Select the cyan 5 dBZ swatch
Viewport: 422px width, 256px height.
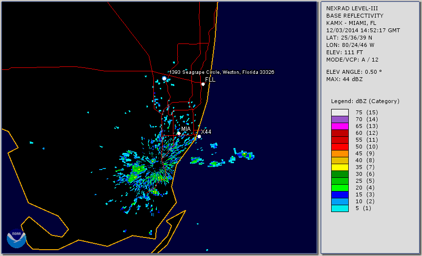340,208
